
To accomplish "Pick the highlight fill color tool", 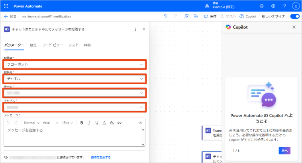I will click(x=112, y=122).
